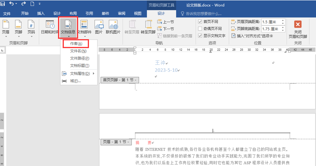Close Header and Footer (关闭页眉和页脚)
316x166 pixels.
click(x=298, y=29)
